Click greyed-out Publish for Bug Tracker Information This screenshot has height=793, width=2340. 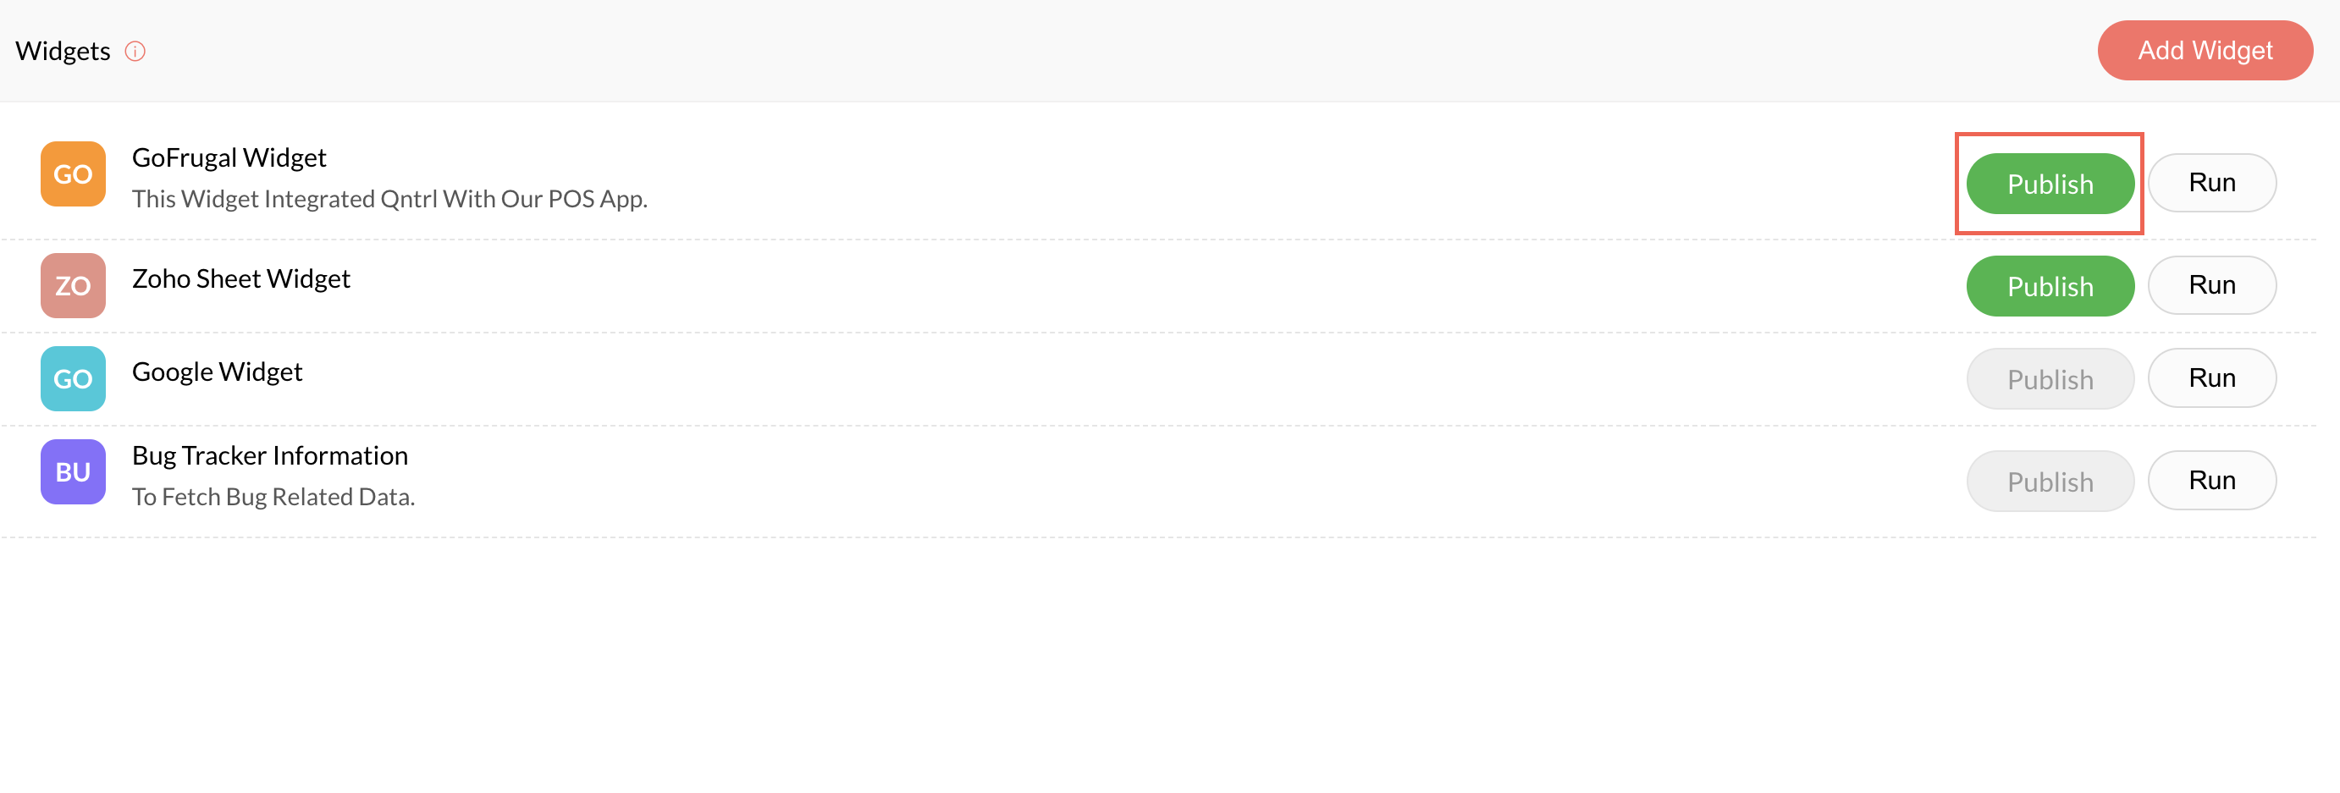pyautogui.click(x=2050, y=482)
